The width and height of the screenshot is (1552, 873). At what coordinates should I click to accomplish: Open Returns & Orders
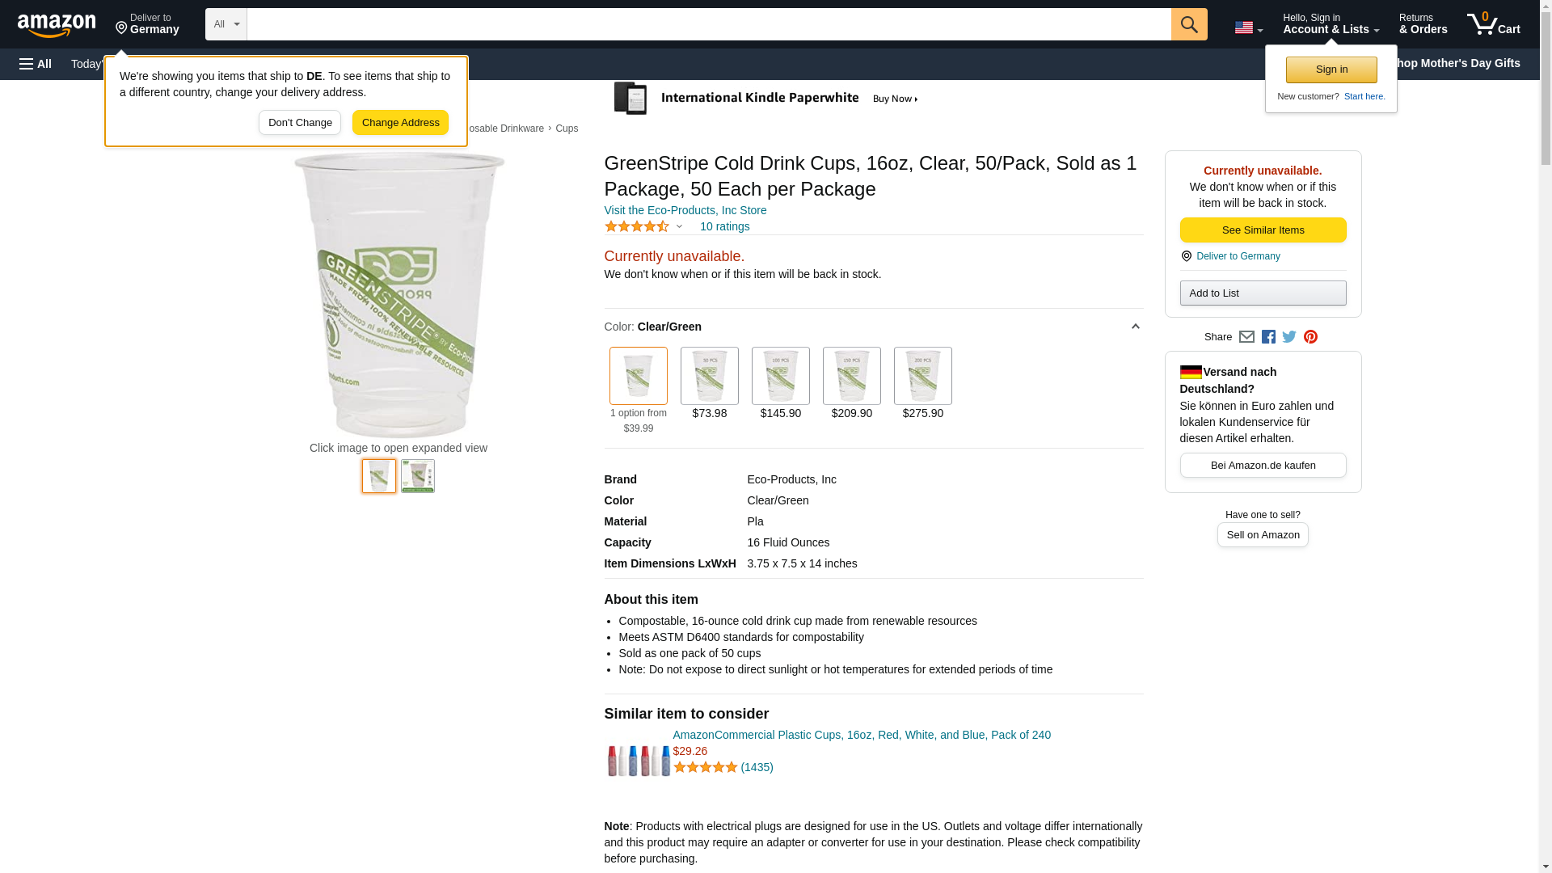[x=1423, y=24]
